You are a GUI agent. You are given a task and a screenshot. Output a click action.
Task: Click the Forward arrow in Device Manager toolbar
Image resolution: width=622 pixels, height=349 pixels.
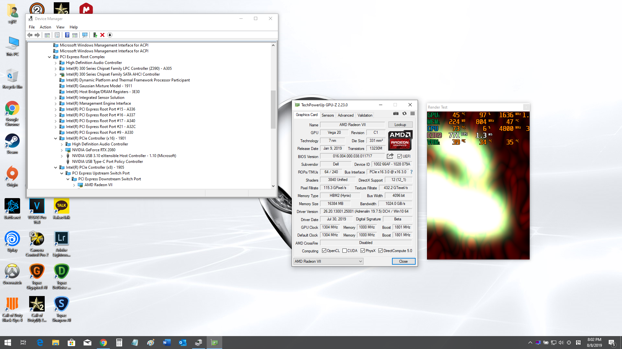37,35
